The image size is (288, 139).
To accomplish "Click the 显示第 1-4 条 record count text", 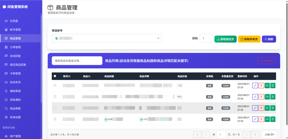I will [x=65, y=134].
